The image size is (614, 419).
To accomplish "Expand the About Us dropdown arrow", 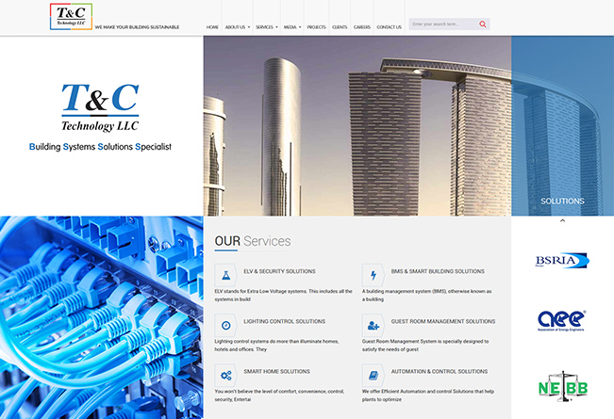I will point(249,27).
